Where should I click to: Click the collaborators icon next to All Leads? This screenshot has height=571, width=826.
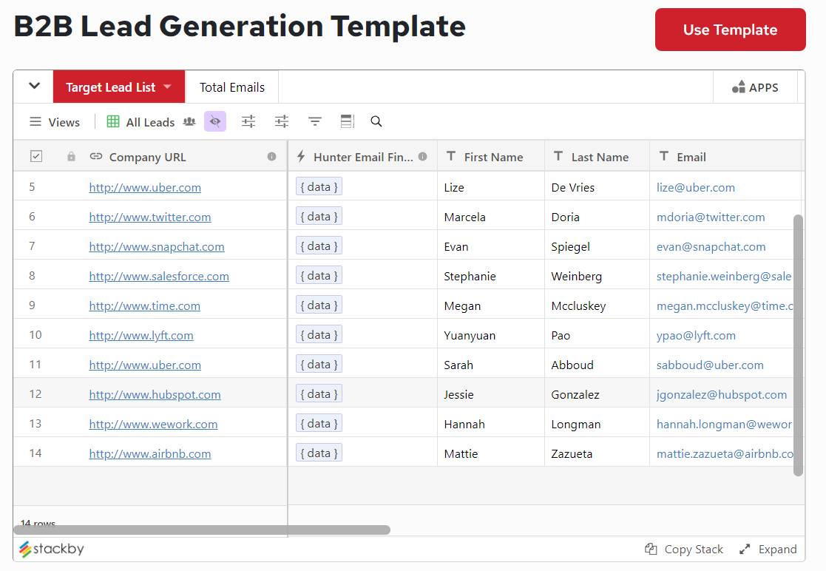[191, 121]
